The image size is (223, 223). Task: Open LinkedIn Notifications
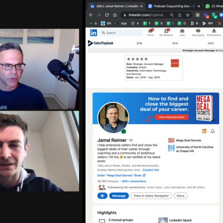[214, 32]
